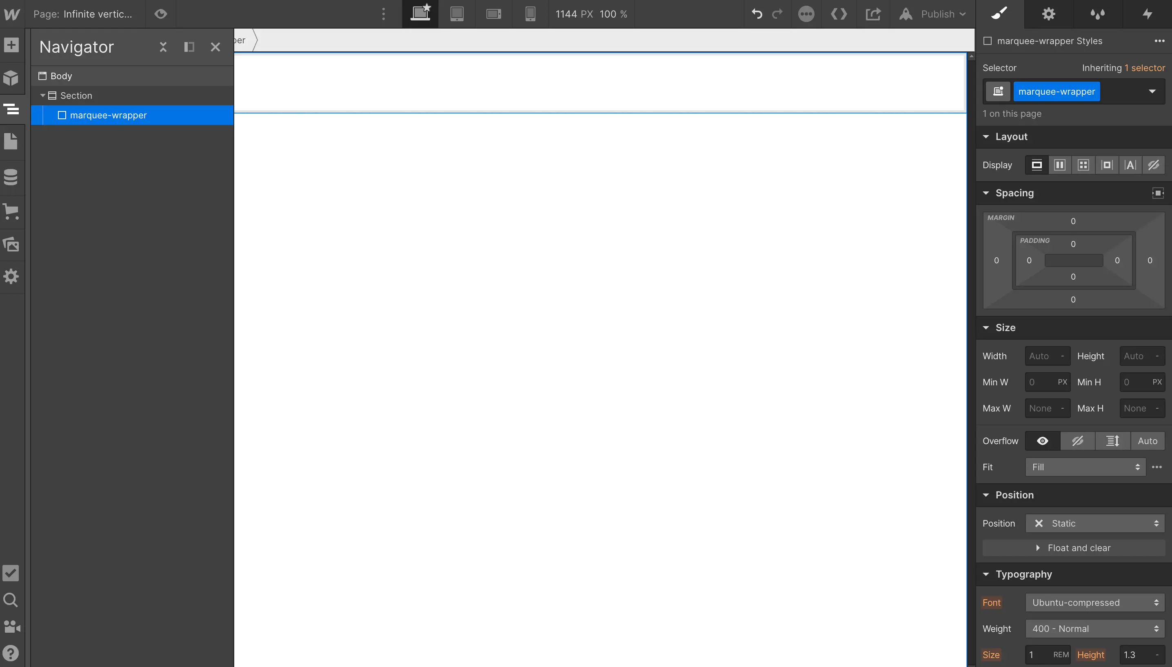The image size is (1172, 667).
Task: Collapse the Section tree item
Action: coord(42,95)
